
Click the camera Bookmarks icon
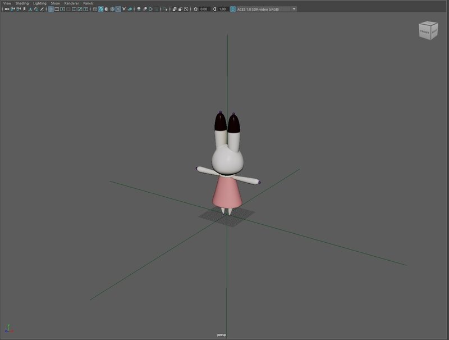coord(24,9)
